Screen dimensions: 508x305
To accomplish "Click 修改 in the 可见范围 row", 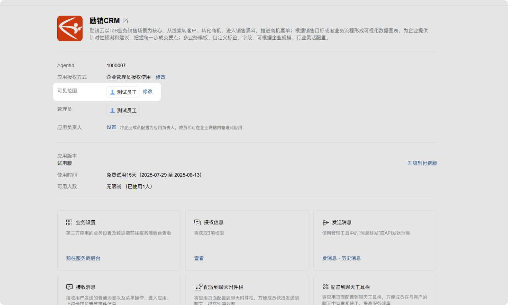I will click(x=148, y=91).
